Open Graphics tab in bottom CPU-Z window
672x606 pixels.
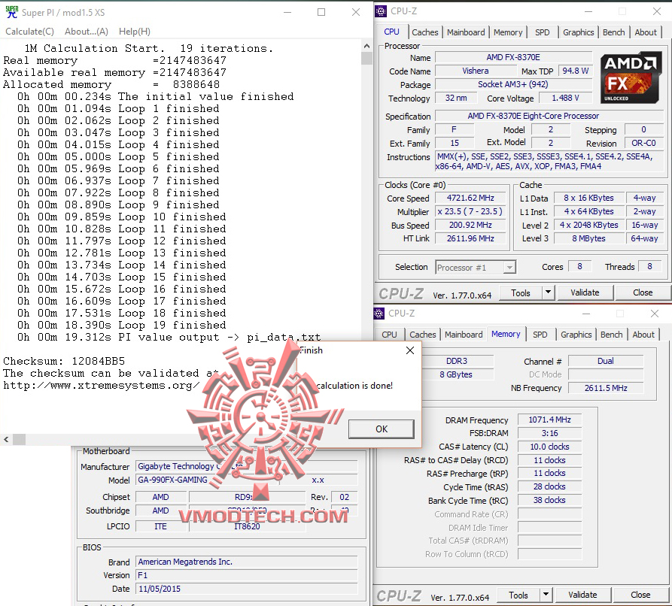click(x=576, y=335)
